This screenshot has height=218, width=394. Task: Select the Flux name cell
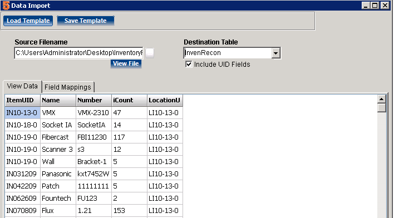[x=58, y=210]
